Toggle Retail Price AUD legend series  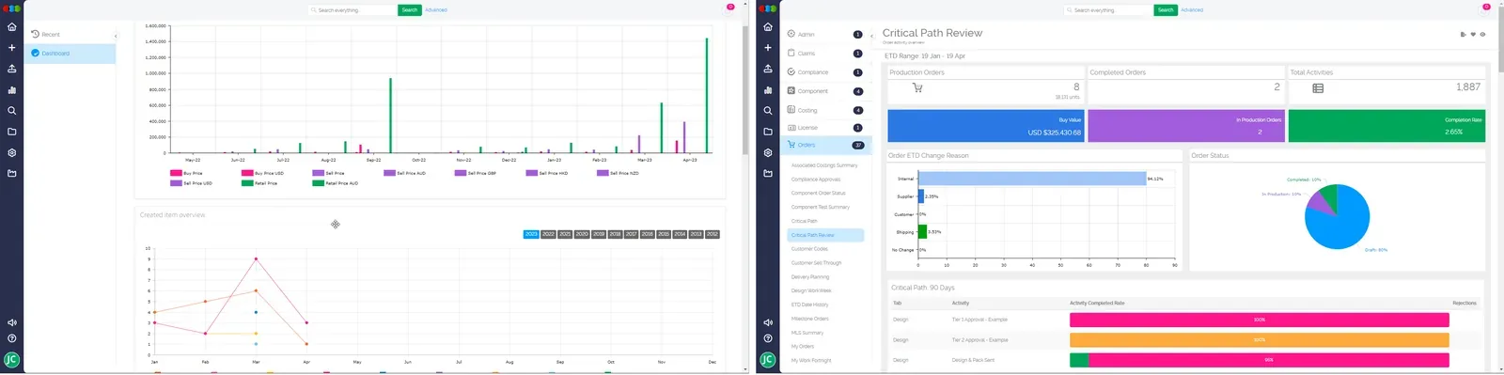[336, 183]
